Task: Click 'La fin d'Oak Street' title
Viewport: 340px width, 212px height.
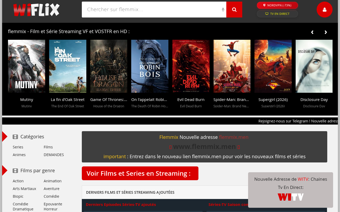Action: [68, 100]
